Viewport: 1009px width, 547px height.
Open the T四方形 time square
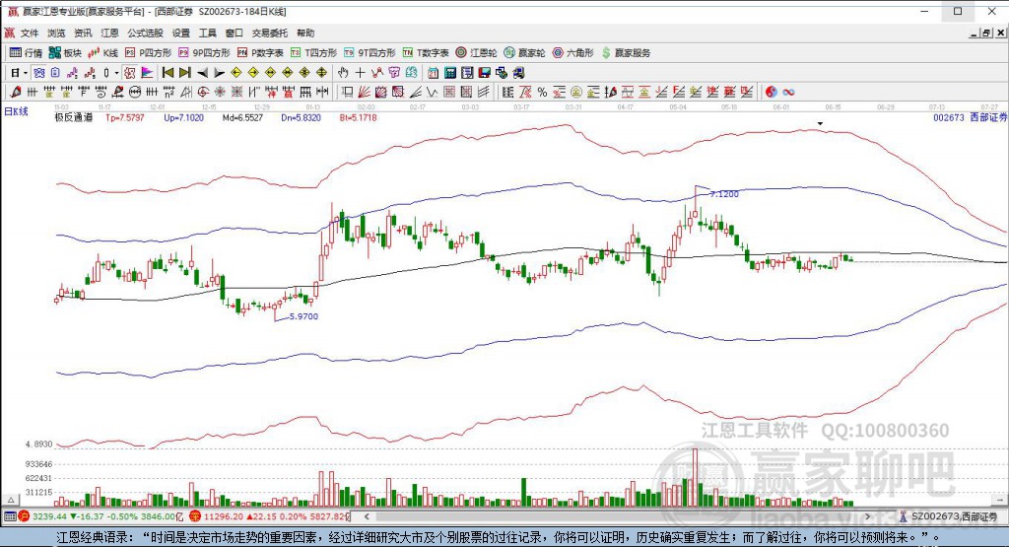[313, 53]
